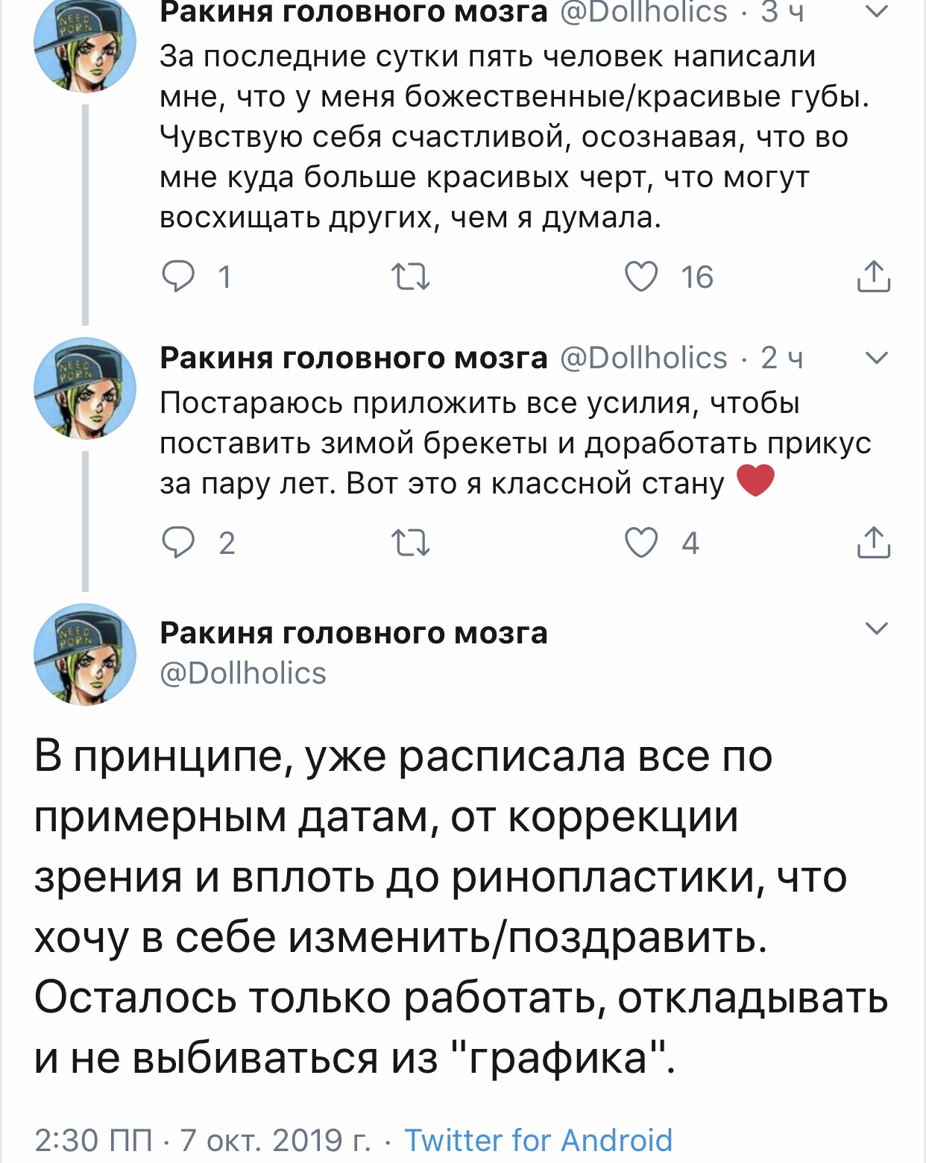The image size is (926, 1163).
Task: View the main tweet author's avatar
Action: [85, 655]
